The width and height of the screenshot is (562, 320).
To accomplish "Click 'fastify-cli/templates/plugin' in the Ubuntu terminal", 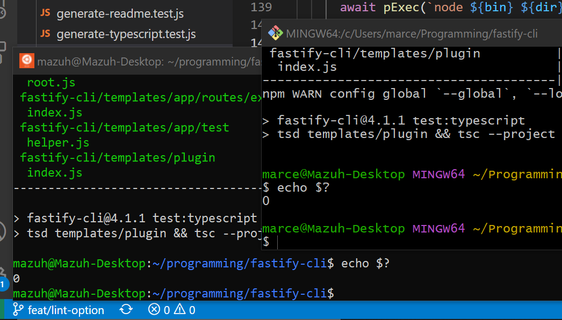I will (x=118, y=158).
